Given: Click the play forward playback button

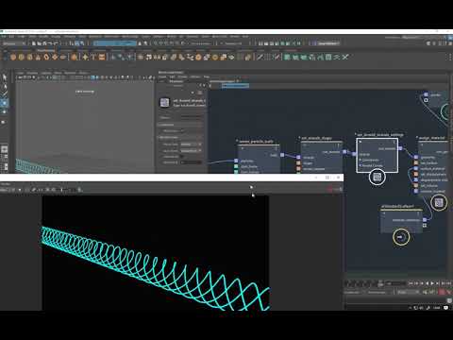Looking at the screenshot, I should click(432, 283).
